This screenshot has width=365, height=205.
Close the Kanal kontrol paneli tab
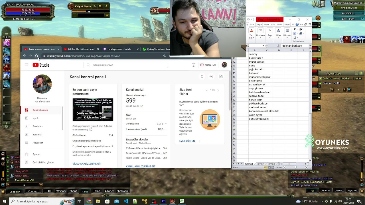point(58,49)
